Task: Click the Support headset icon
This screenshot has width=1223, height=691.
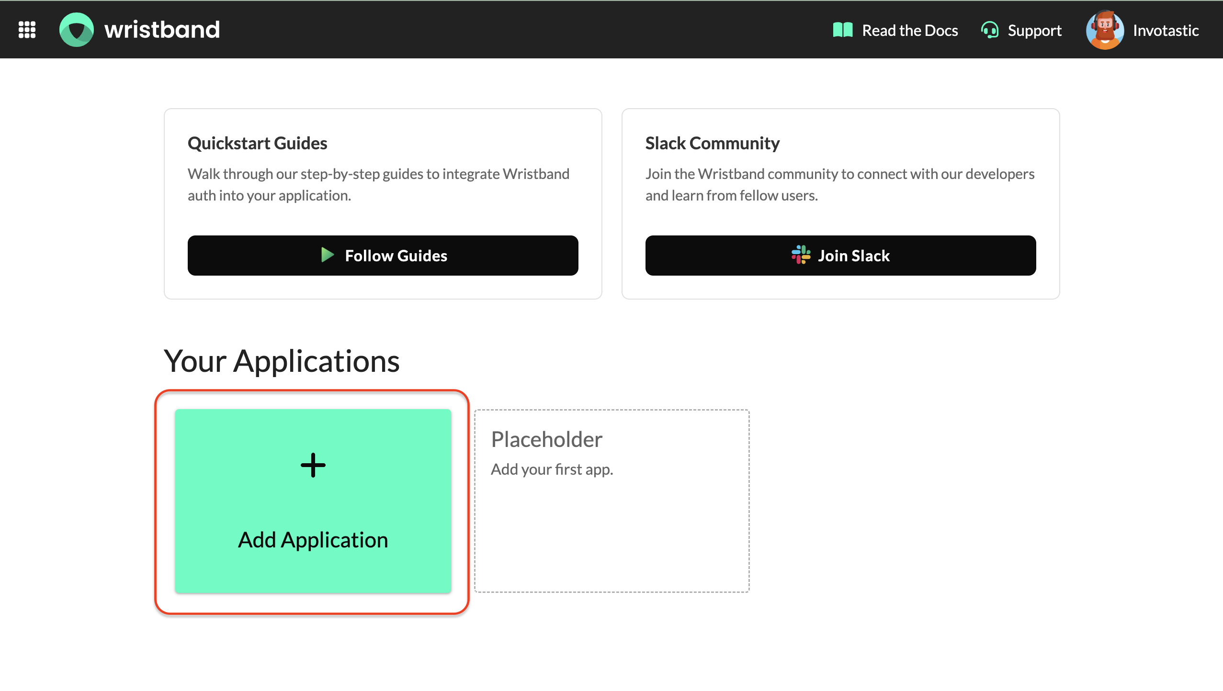Action: (x=989, y=30)
